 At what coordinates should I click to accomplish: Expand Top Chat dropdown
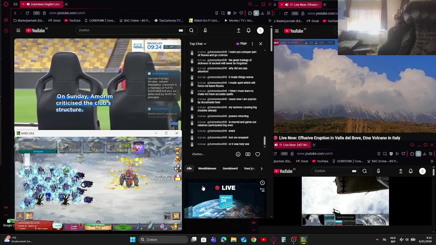tap(198, 44)
